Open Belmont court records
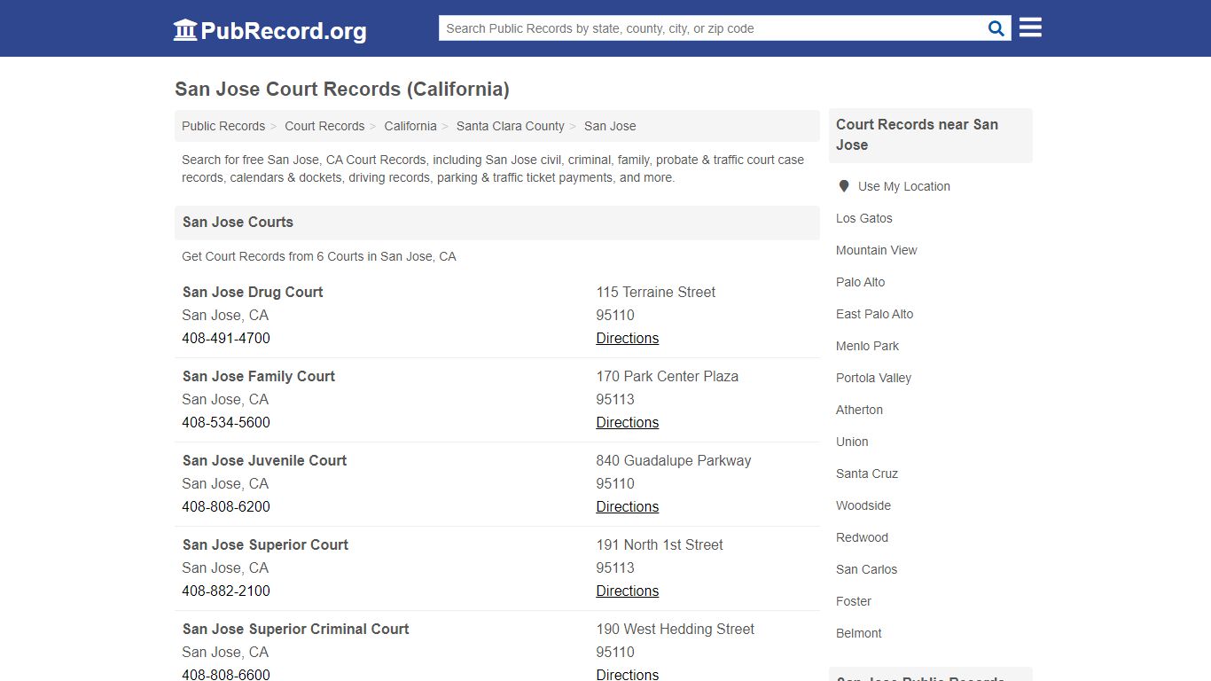 coord(859,633)
